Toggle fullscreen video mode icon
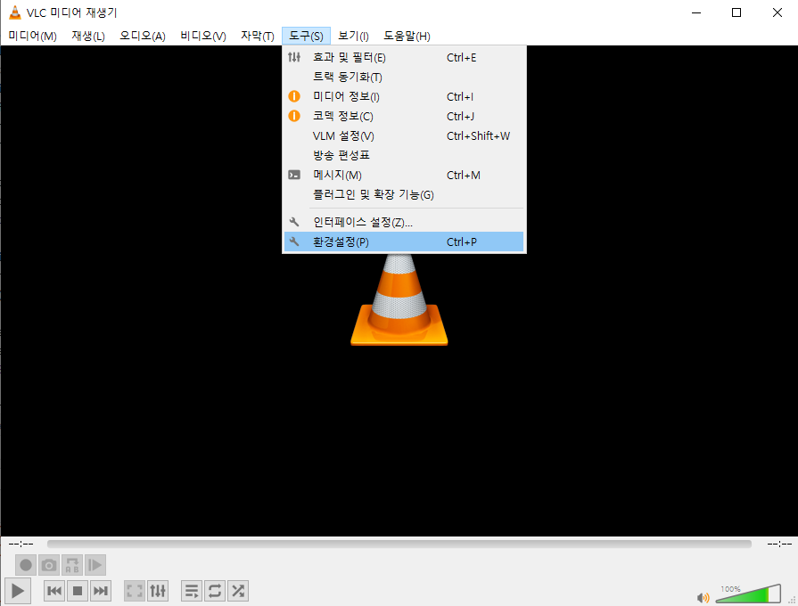The height and width of the screenshot is (606, 798). click(x=135, y=591)
